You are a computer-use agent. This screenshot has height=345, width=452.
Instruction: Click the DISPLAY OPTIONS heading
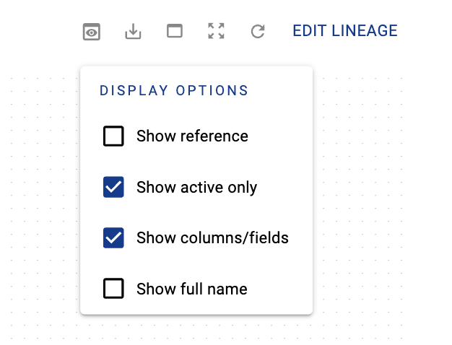174,91
